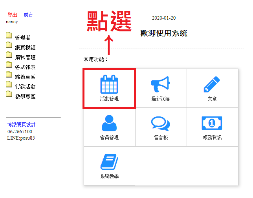Select the 會員管理 person icon
Screen dimensions: 253x198
pyautogui.click(x=109, y=123)
